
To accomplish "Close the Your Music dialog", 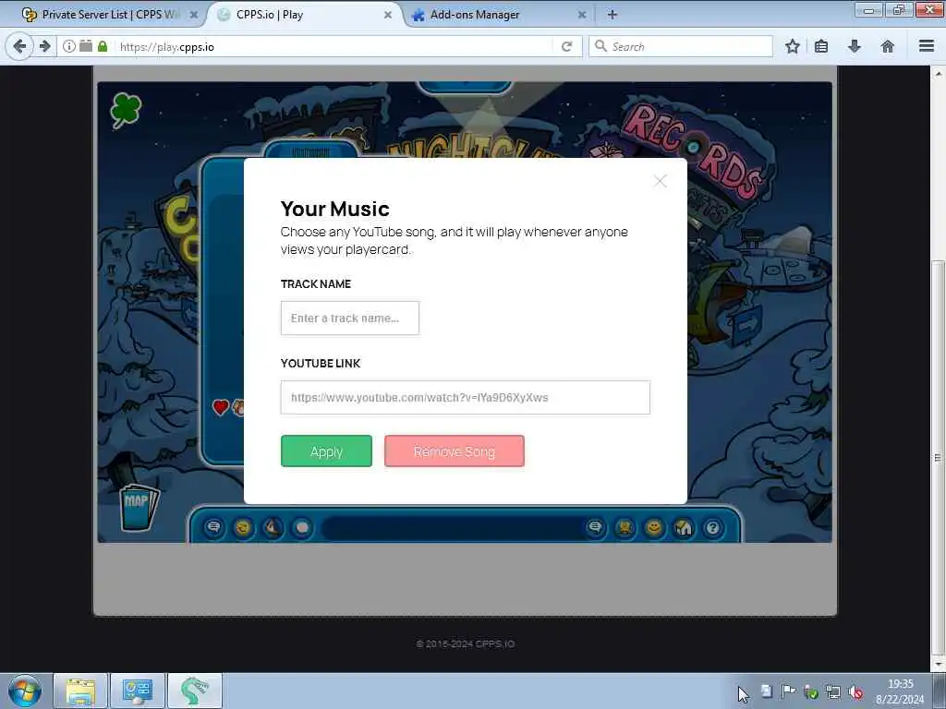I will (x=660, y=181).
